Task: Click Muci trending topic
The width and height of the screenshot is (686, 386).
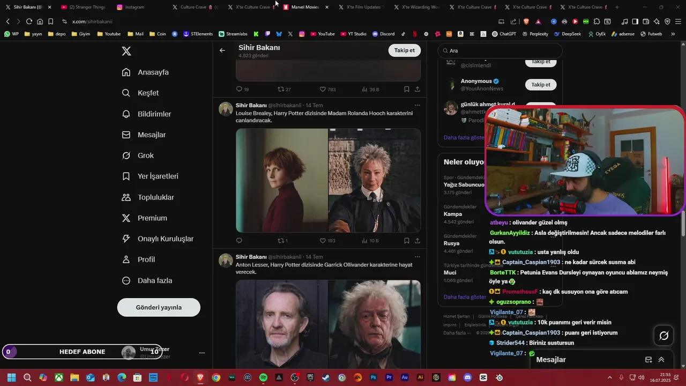Action: click(x=450, y=272)
